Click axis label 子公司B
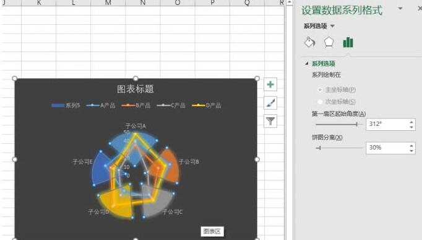Viewport: 422px width, 240px height. click(189, 161)
